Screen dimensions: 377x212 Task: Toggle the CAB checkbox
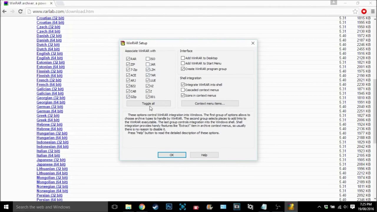point(128,91)
